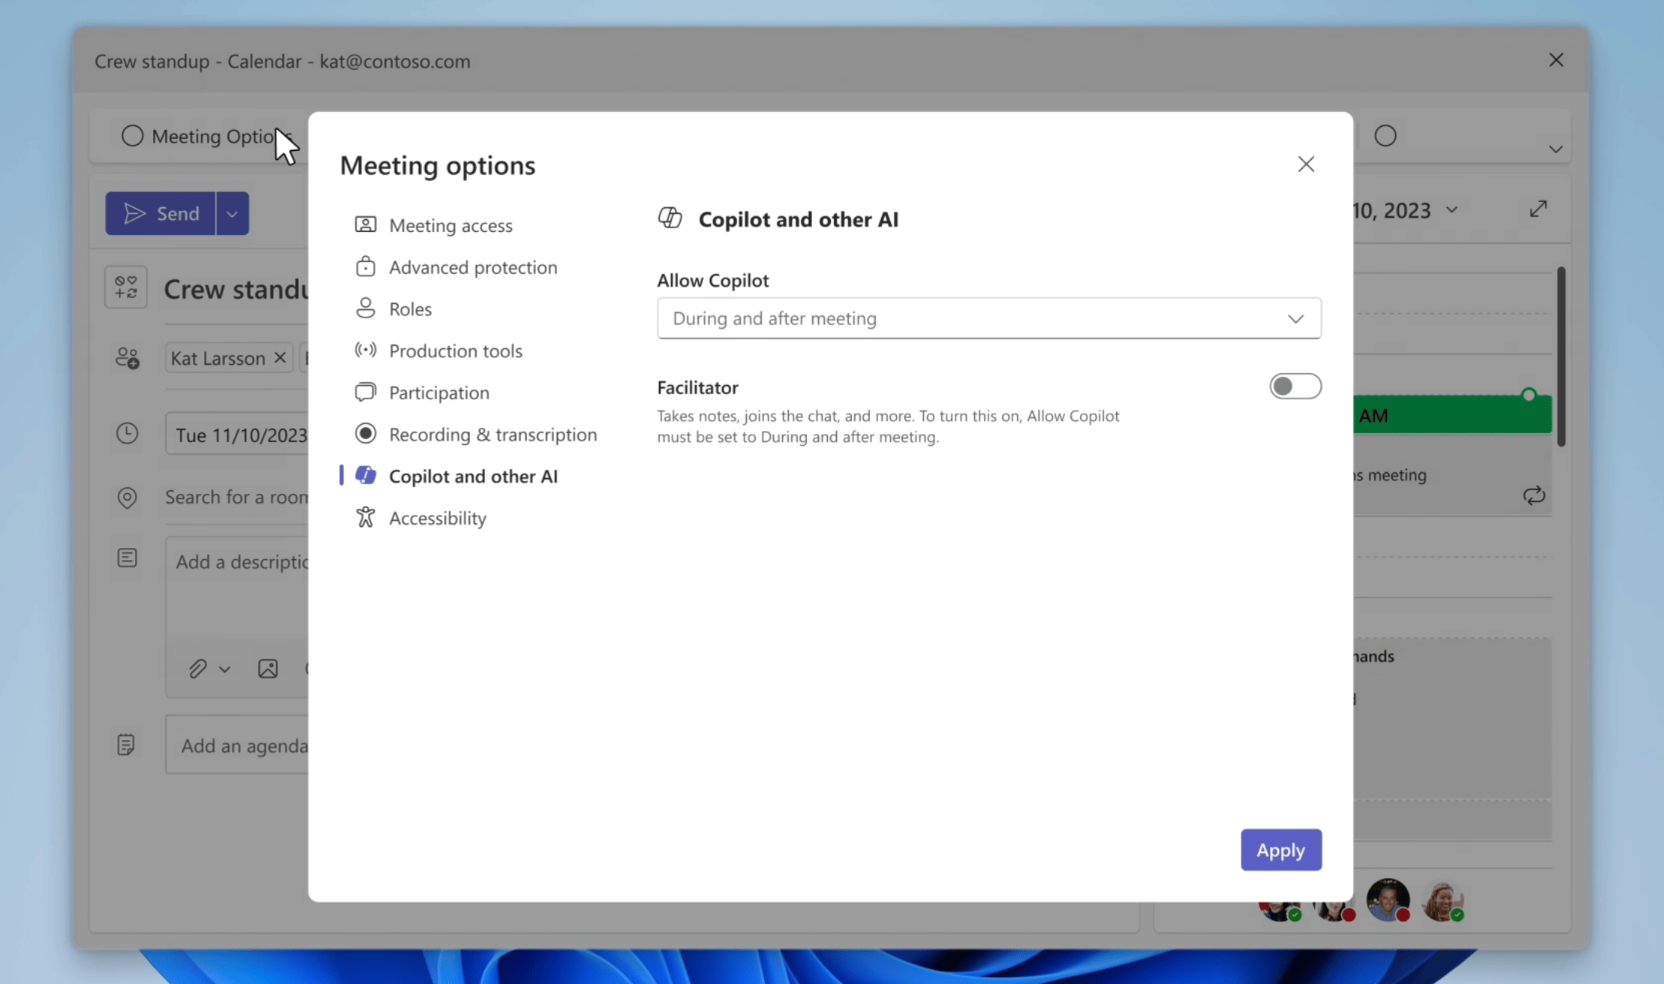Click the Production tools broadcast icon
This screenshot has width=1664, height=984.
366,351
